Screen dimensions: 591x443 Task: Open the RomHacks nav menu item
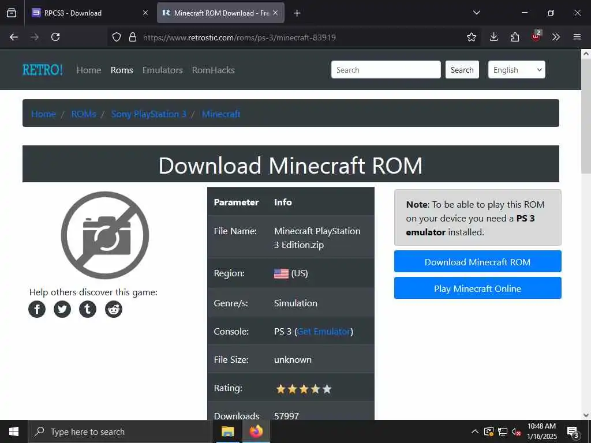[214, 70]
